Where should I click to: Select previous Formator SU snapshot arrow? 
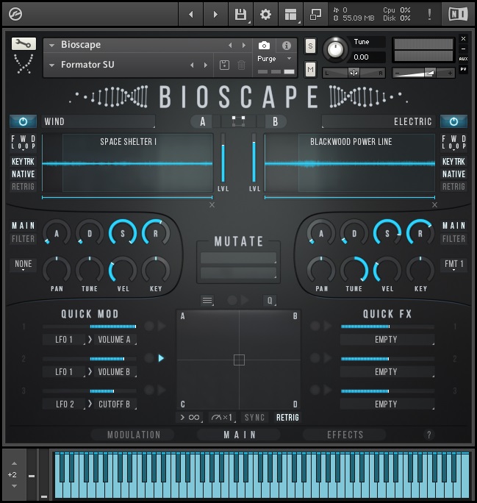pos(192,65)
